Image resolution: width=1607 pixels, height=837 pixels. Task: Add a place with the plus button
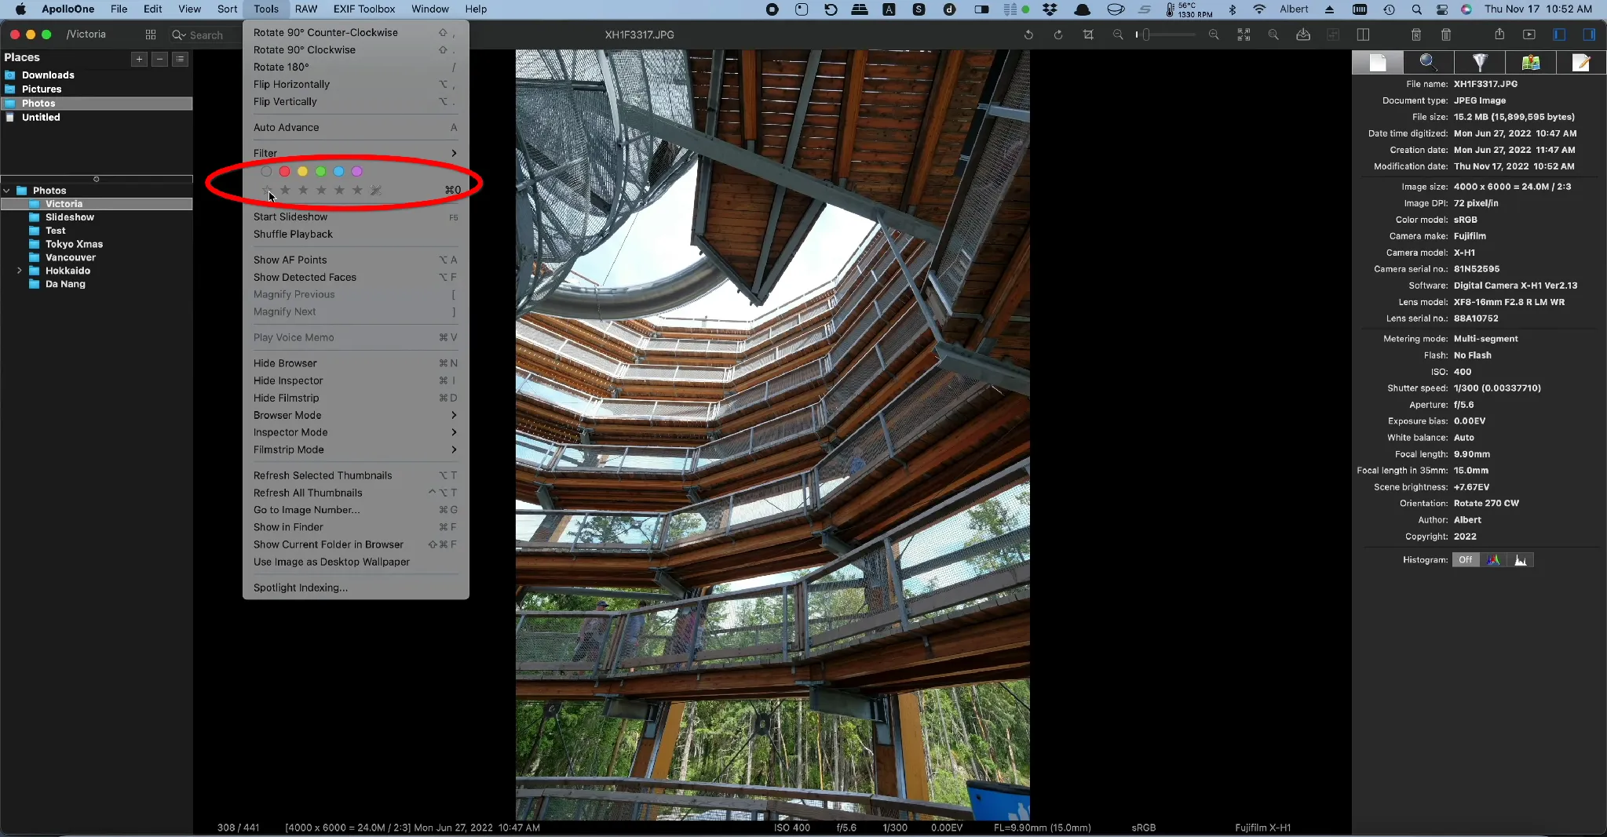click(139, 59)
